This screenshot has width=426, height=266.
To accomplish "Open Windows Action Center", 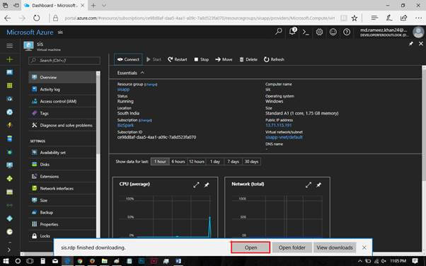I will [415, 261].
